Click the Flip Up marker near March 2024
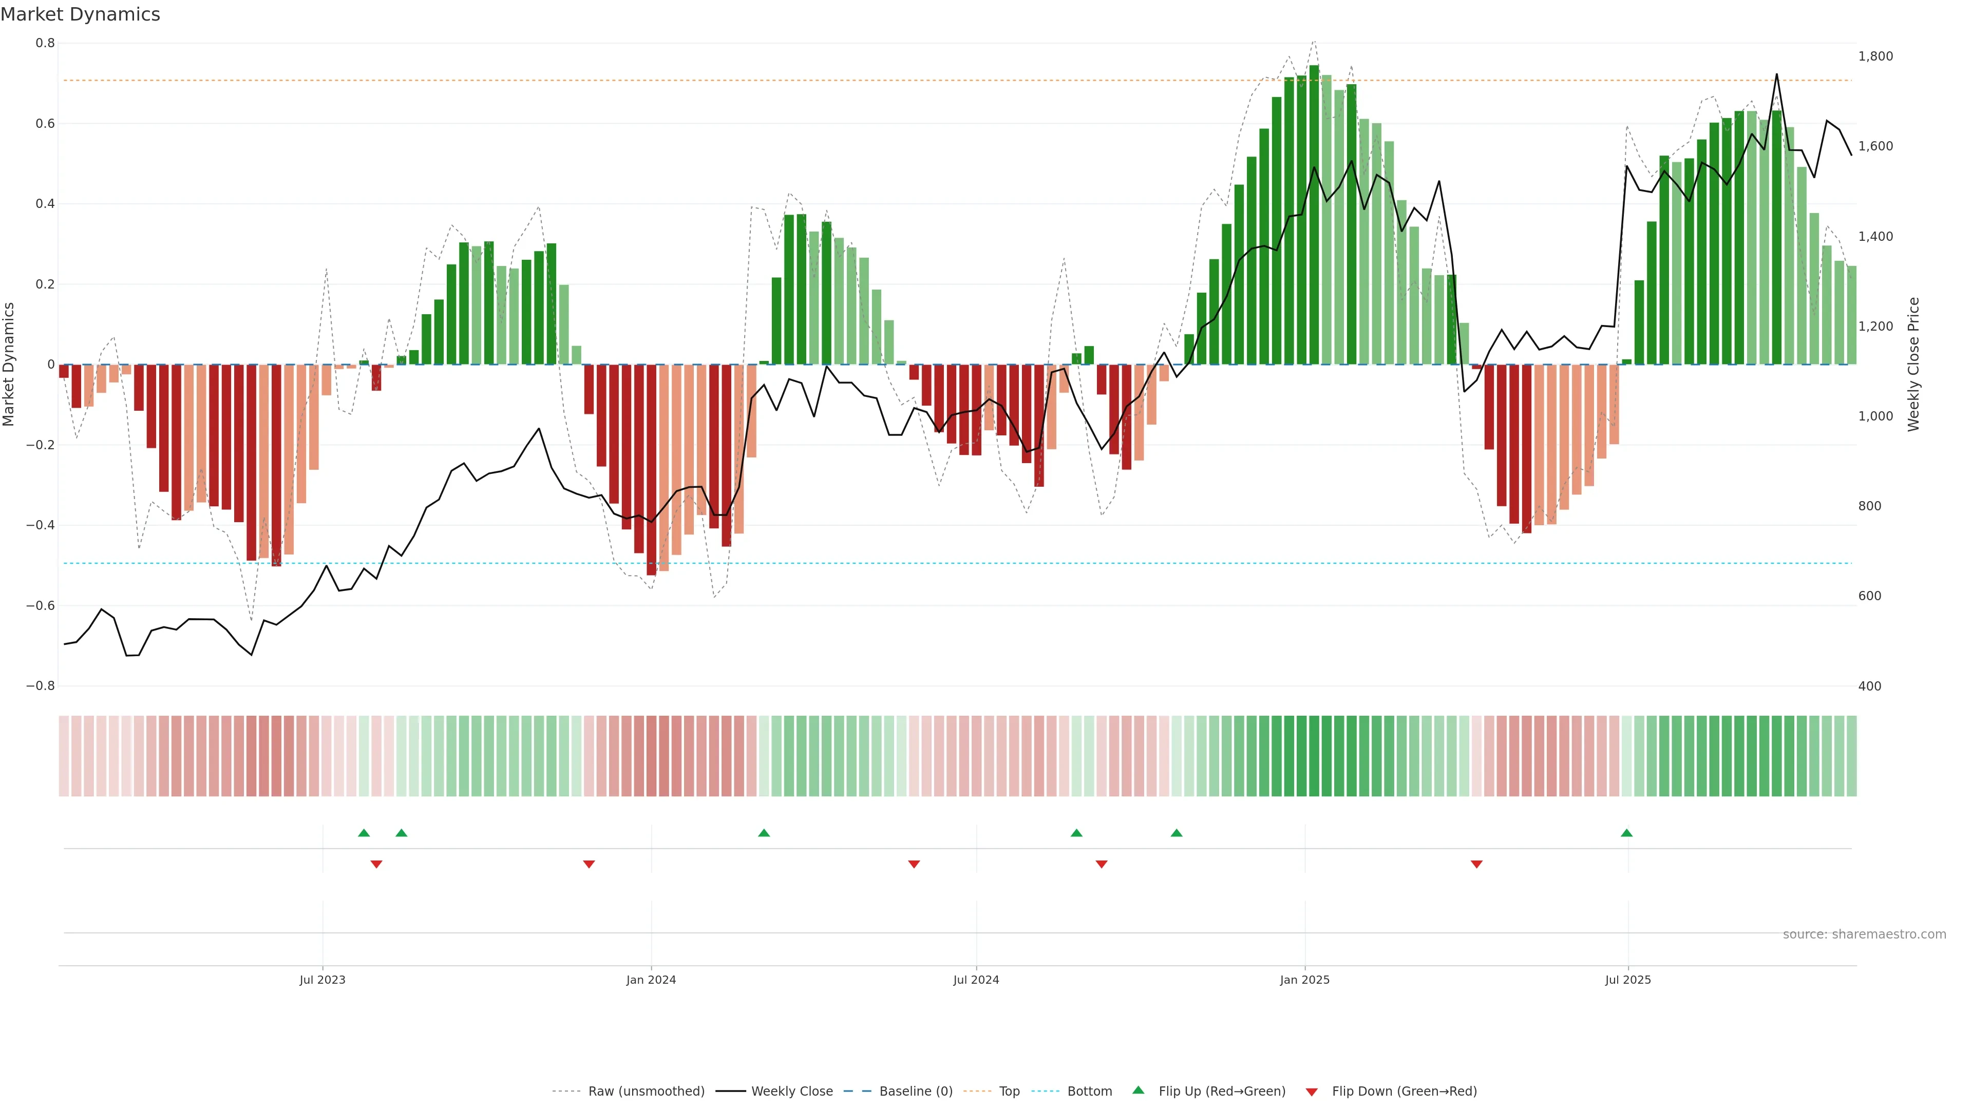This screenshot has width=1972, height=1109. pos(763,833)
